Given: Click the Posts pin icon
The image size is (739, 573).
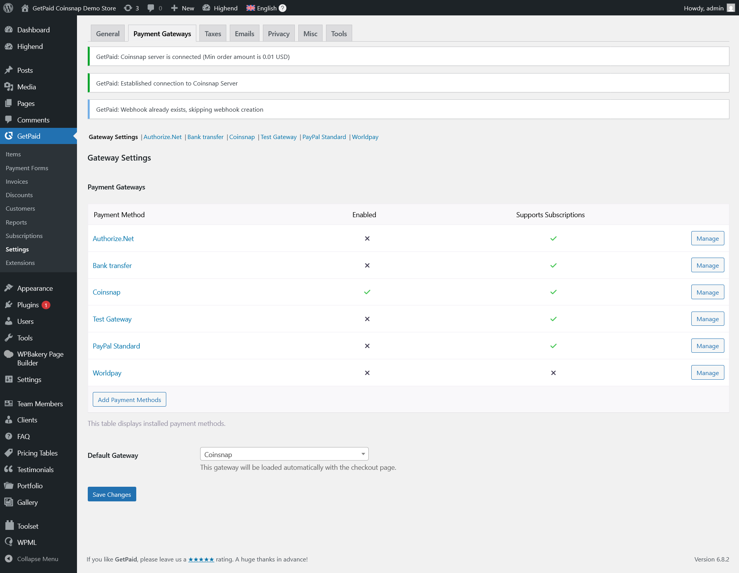Looking at the screenshot, I should pyautogui.click(x=8, y=70).
